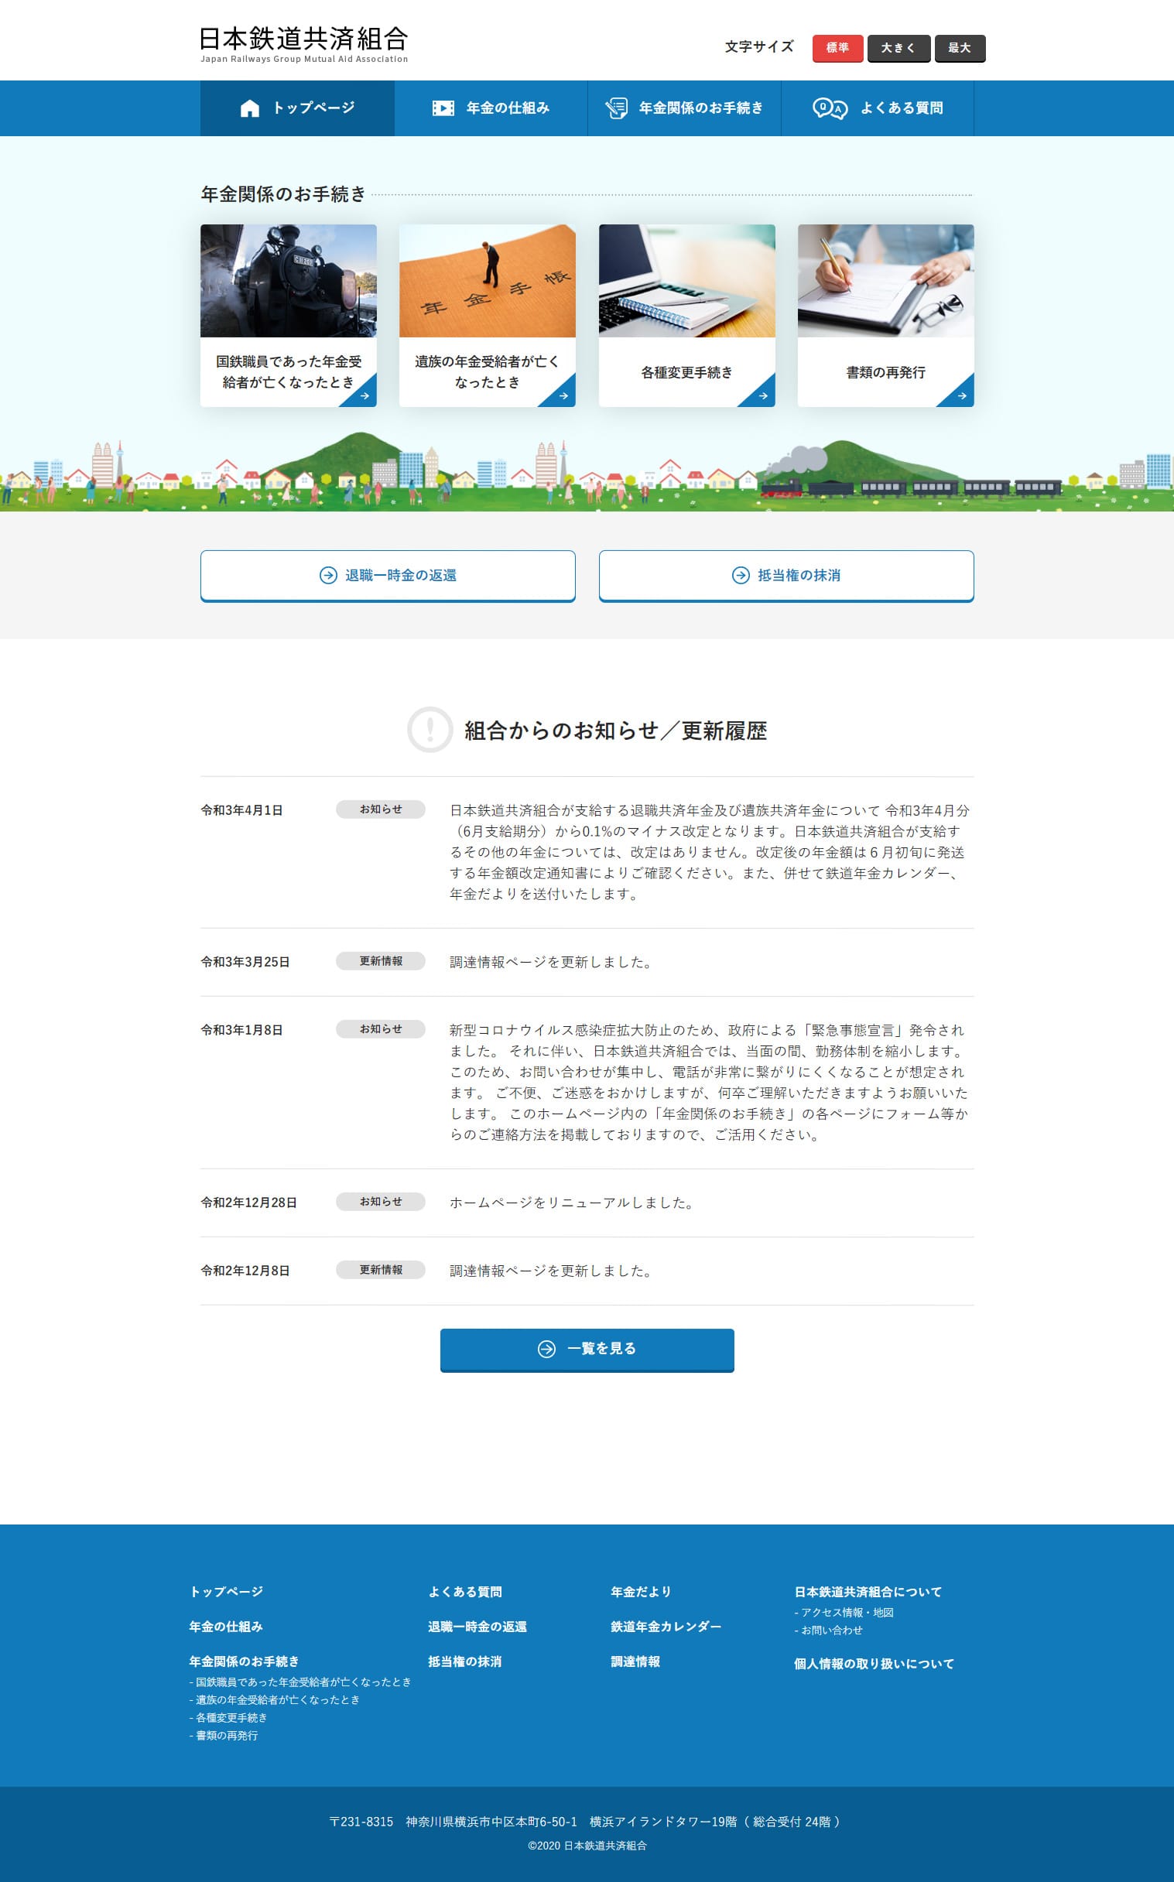Open the footer link 鉄道年金カレンダー

click(666, 1627)
